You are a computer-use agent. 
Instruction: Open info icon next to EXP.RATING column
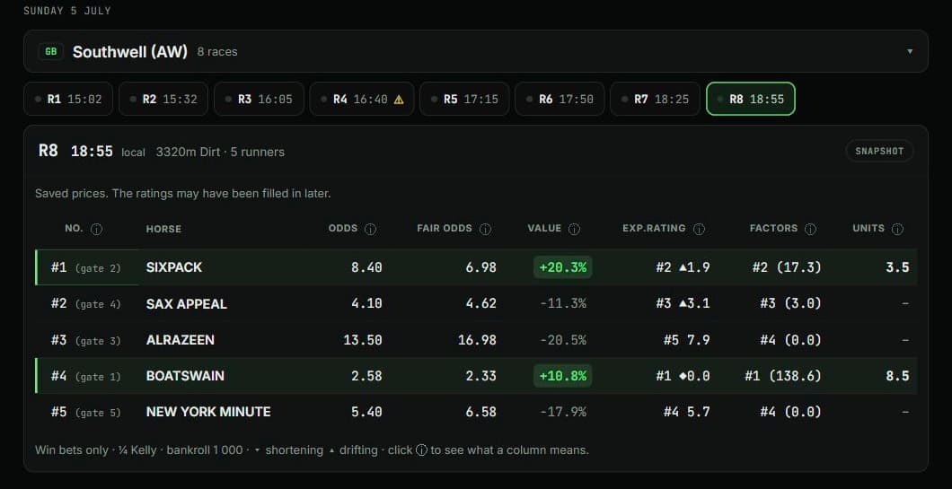click(699, 230)
